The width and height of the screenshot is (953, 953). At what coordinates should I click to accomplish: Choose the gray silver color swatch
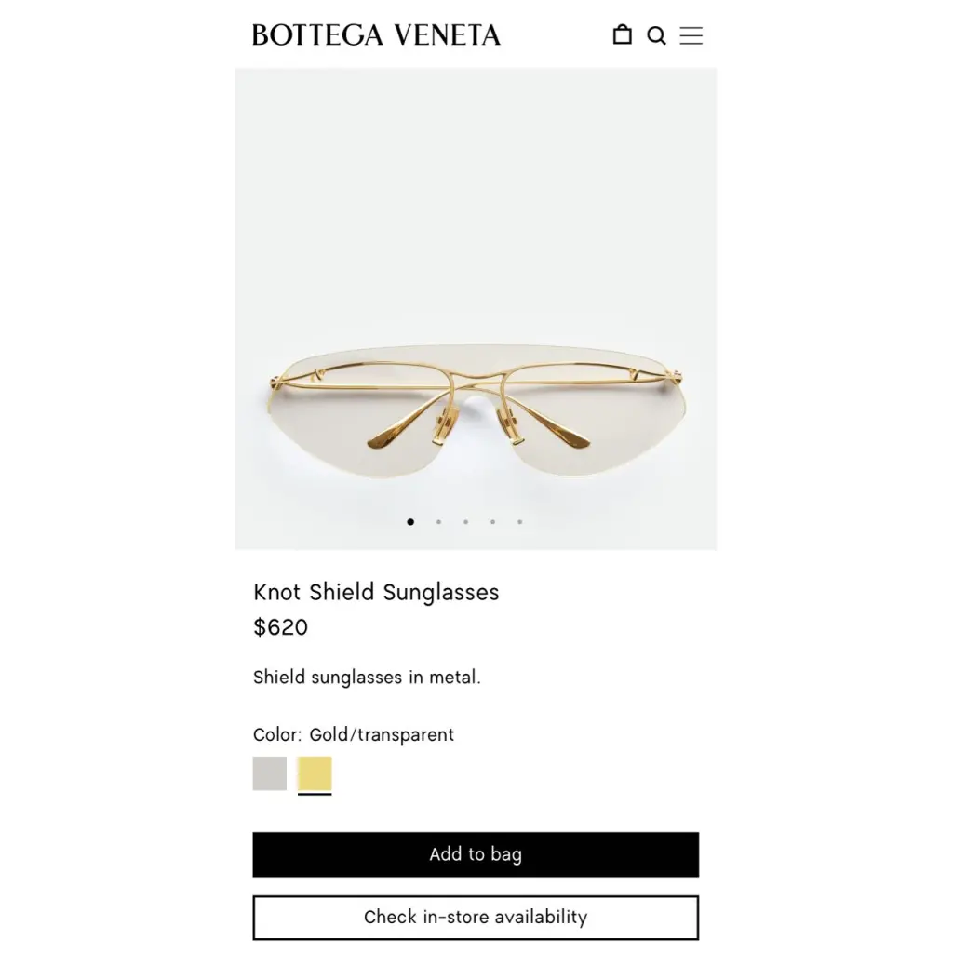point(270,773)
